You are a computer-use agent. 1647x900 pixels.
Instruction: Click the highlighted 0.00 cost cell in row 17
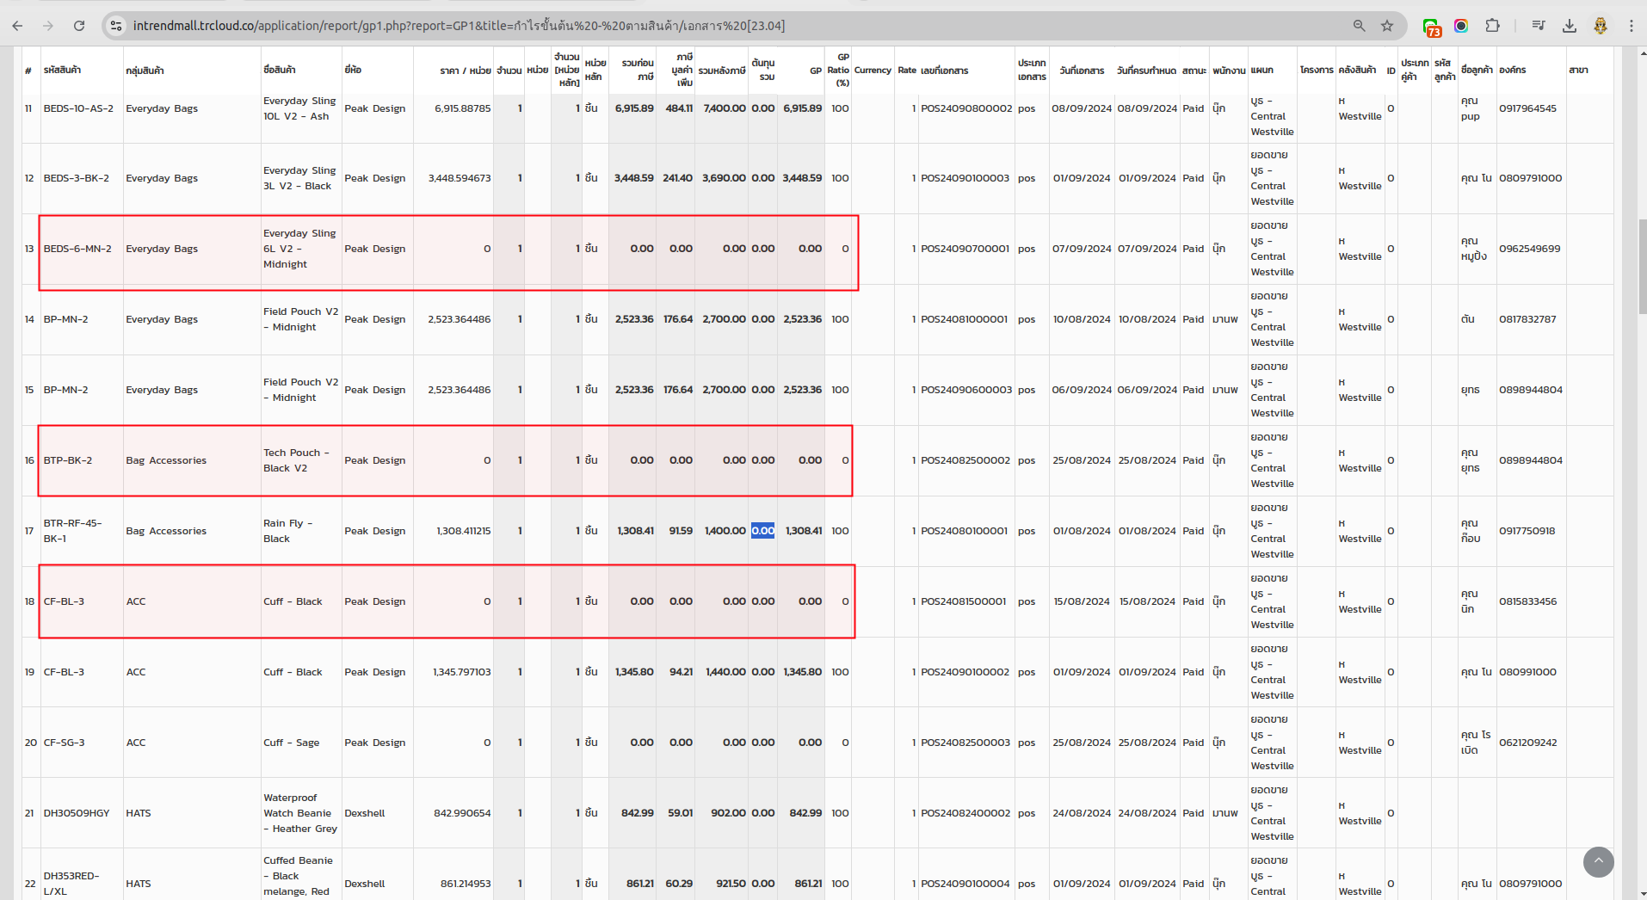coord(763,531)
